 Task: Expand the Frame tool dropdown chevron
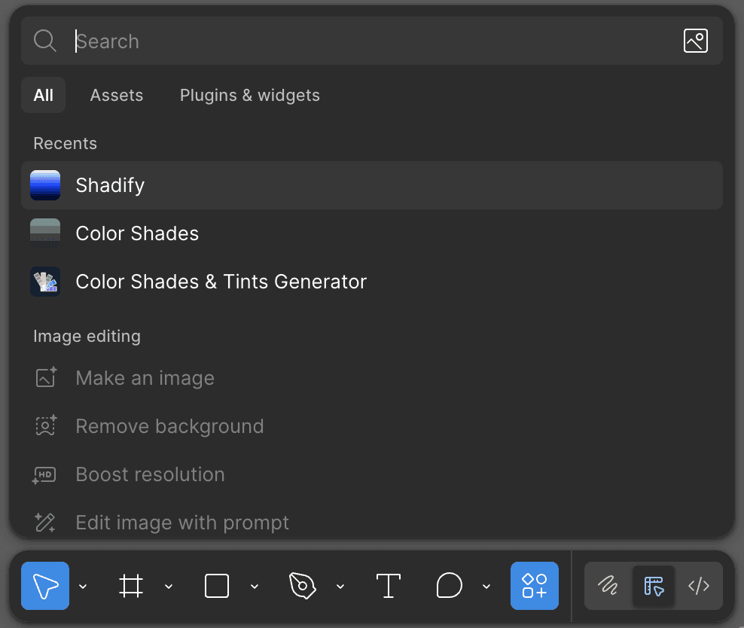tap(169, 587)
